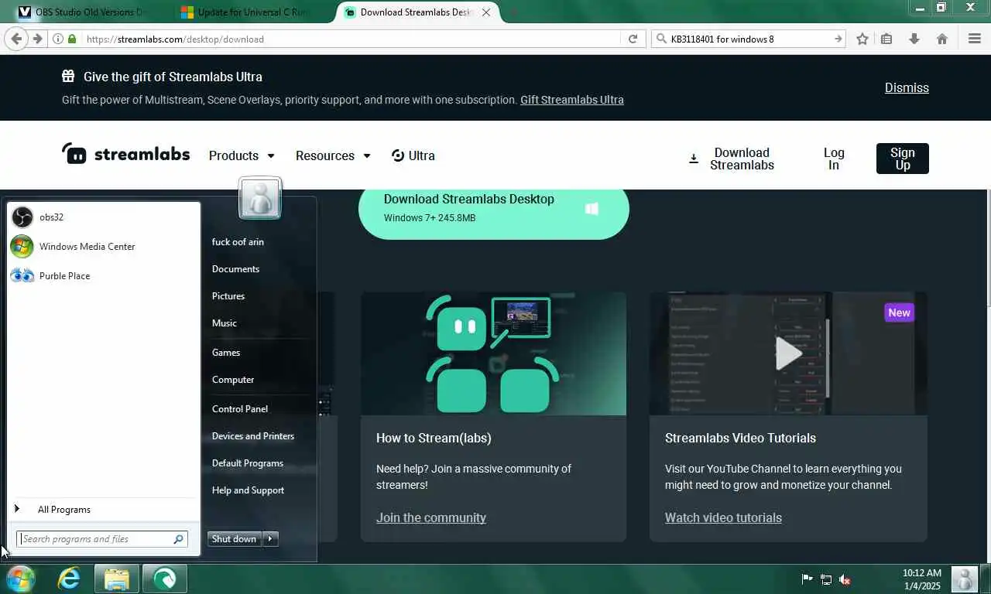This screenshot has width=991, height=594.
Task: Launch Windows Media Center from Start menu
Action: click(104, 247)
